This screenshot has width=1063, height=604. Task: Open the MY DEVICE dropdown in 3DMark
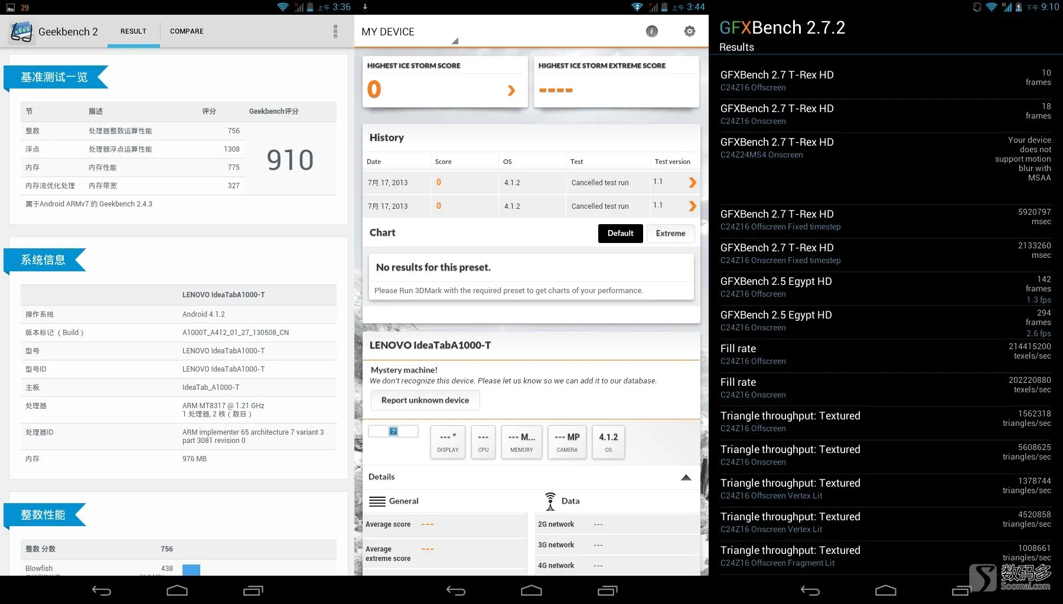tap(410, 32)
